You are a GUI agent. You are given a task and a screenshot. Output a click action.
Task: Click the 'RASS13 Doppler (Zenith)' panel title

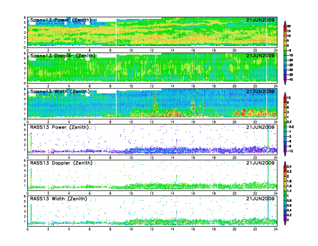pos(61,163)
